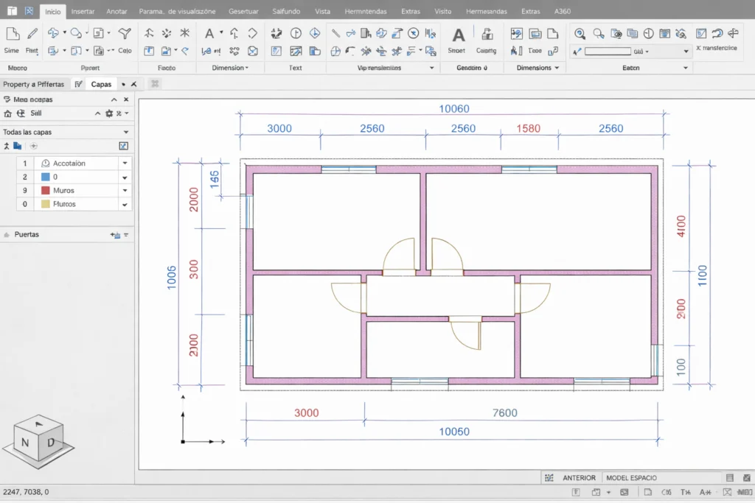
Task: Activate the zoom magnifier tool
Action: (581, 34)
